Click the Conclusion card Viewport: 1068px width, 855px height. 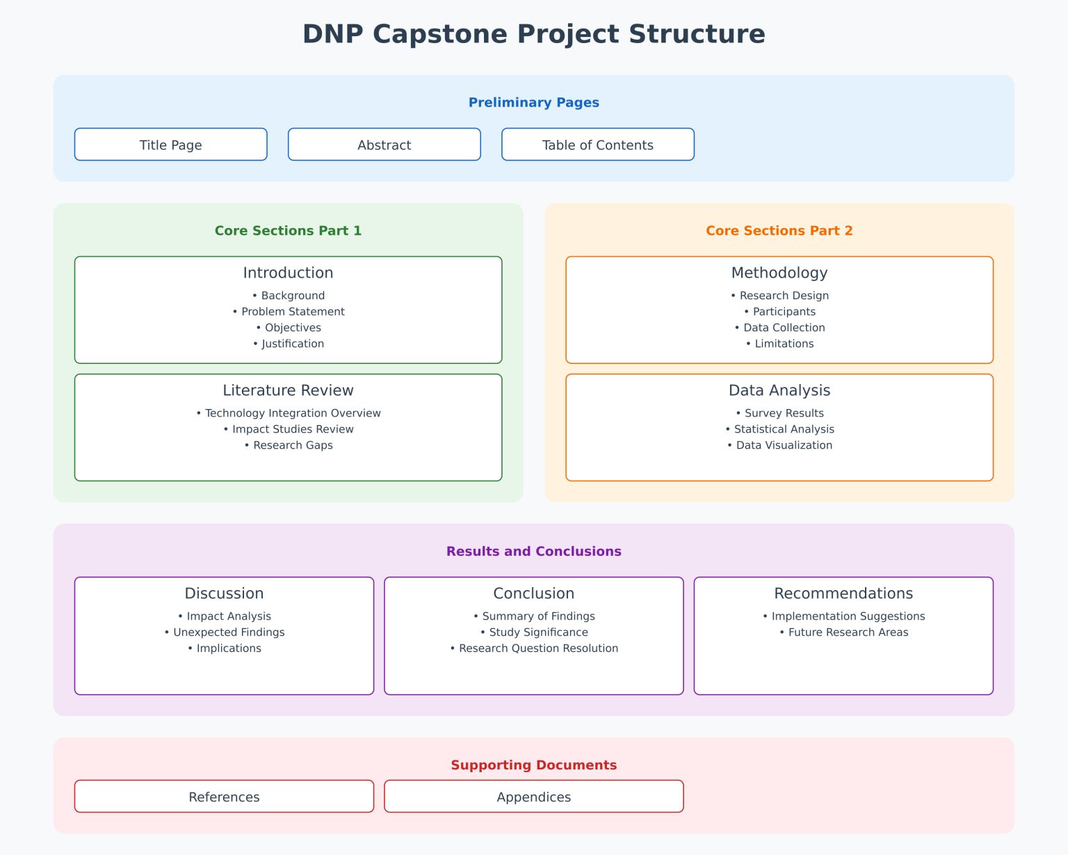533,634
